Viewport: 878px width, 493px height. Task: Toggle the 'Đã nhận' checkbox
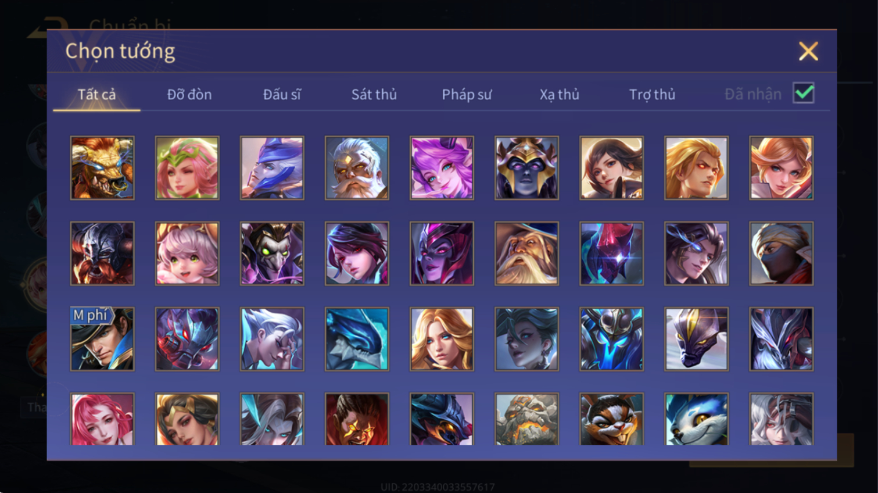coord(804,93)
